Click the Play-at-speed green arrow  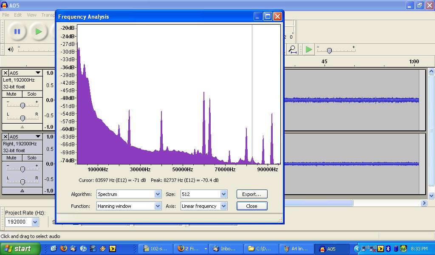coord(309,49)
